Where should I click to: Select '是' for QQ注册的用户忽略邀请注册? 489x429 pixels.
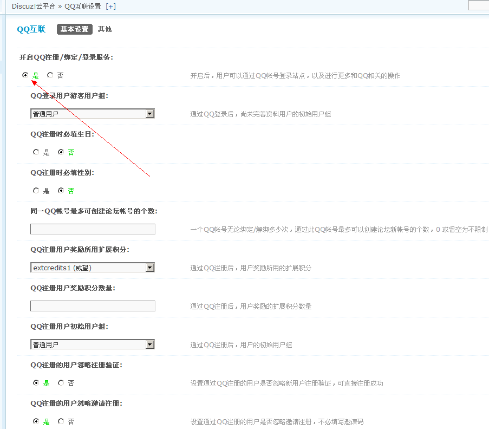36,421
